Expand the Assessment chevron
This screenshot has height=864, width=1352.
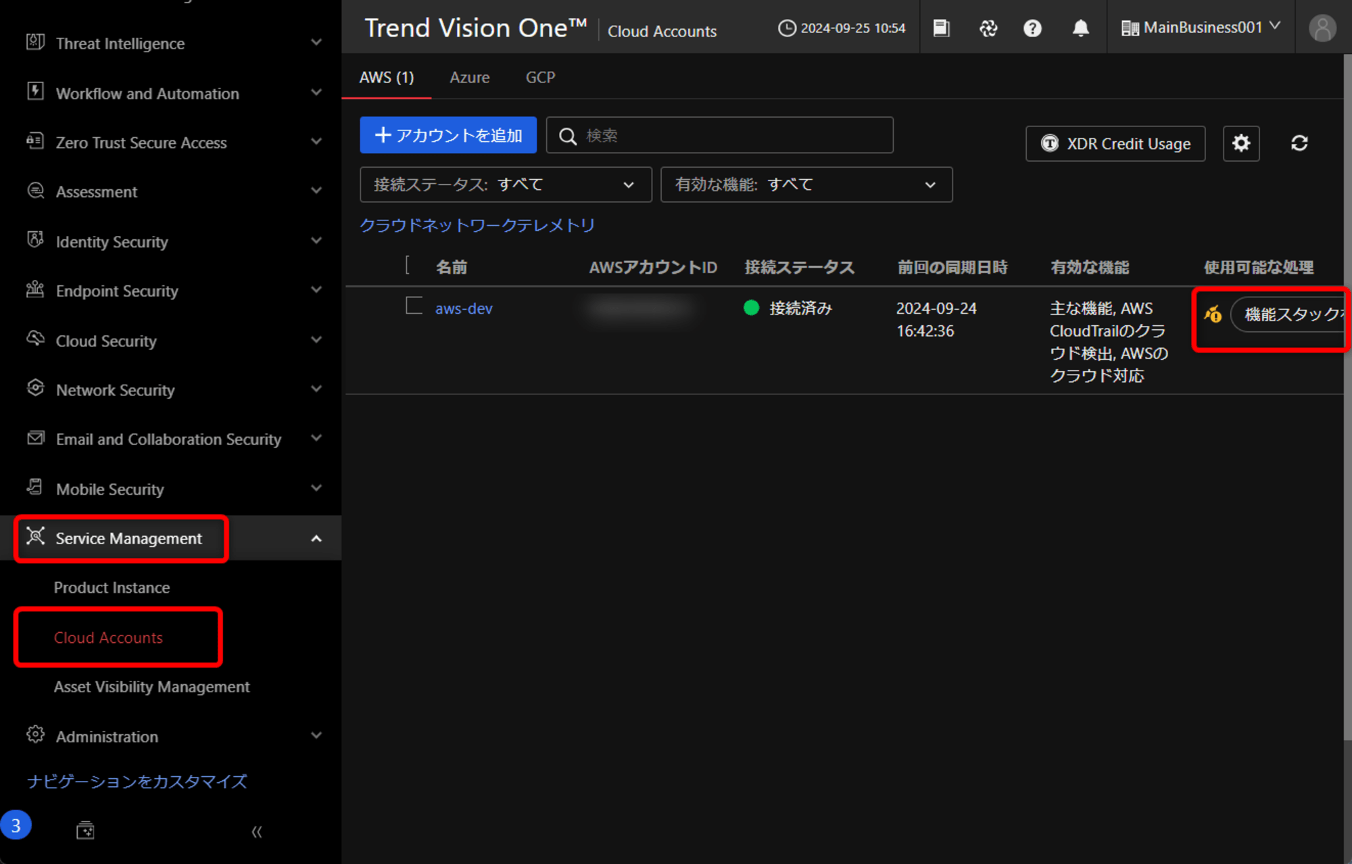click(x=316, y=191)
